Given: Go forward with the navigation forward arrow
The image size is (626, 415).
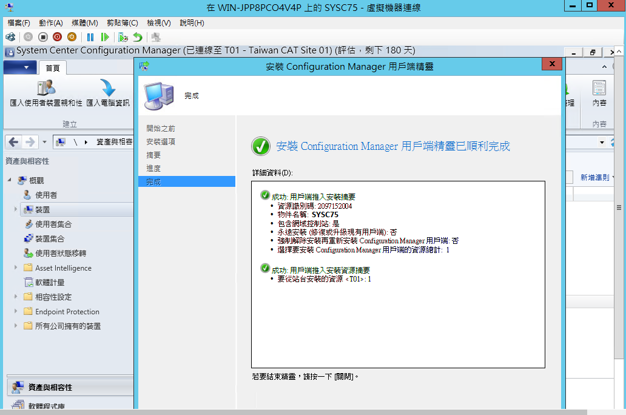Looking at the screenshot, I should (x=30, y=142).
